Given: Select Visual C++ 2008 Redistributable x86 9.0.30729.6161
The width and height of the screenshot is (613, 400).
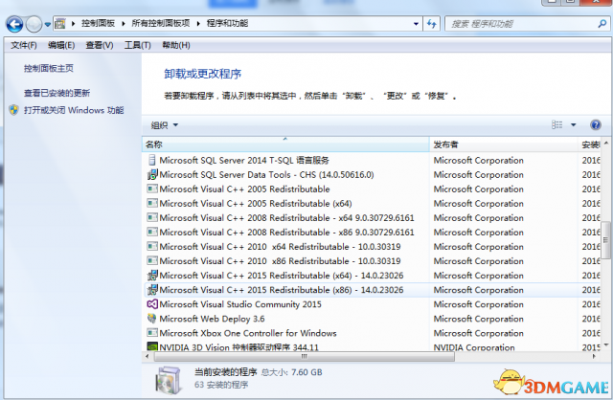Looking at the screenshot, I should click(x=286, y=232).
